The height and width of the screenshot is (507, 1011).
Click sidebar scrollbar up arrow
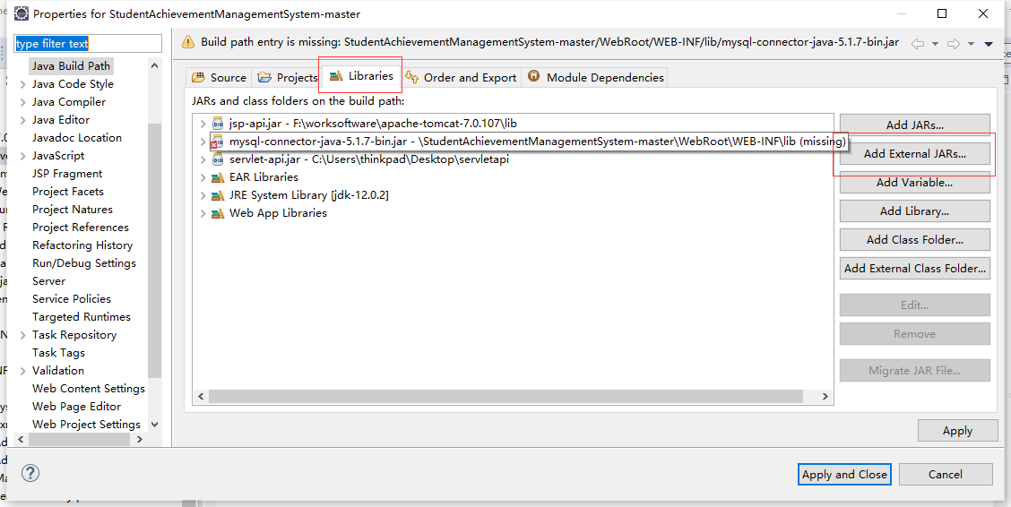[x=155, y=65]
